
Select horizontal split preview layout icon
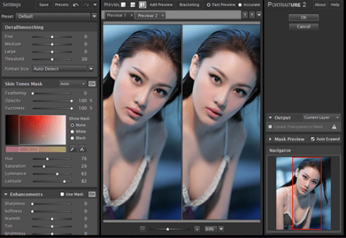coord(133,4)
